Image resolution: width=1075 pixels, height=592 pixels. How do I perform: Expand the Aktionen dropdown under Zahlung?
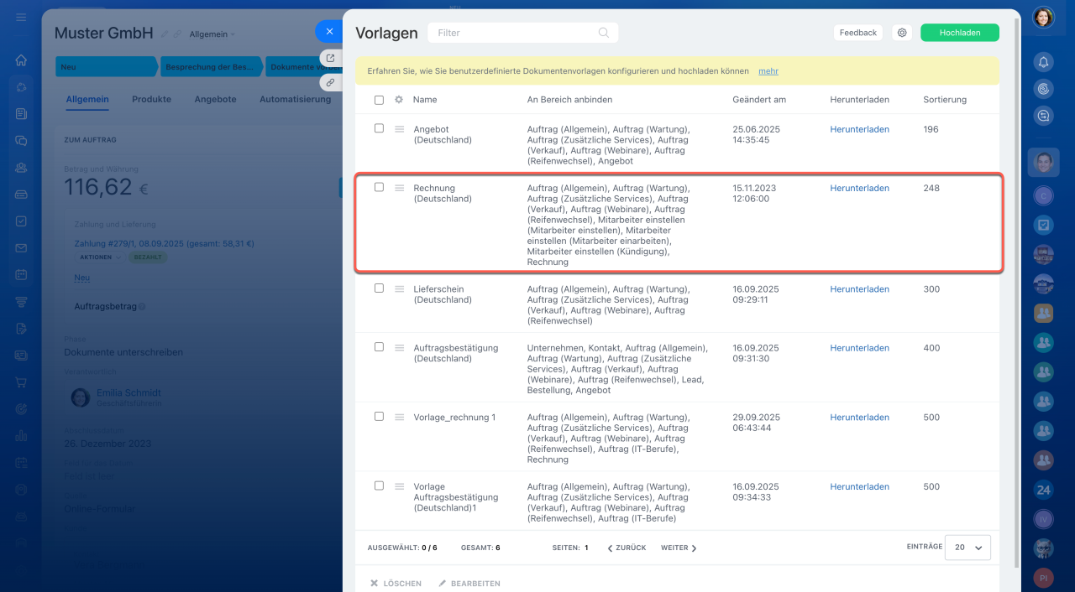[x=101, y=257]
